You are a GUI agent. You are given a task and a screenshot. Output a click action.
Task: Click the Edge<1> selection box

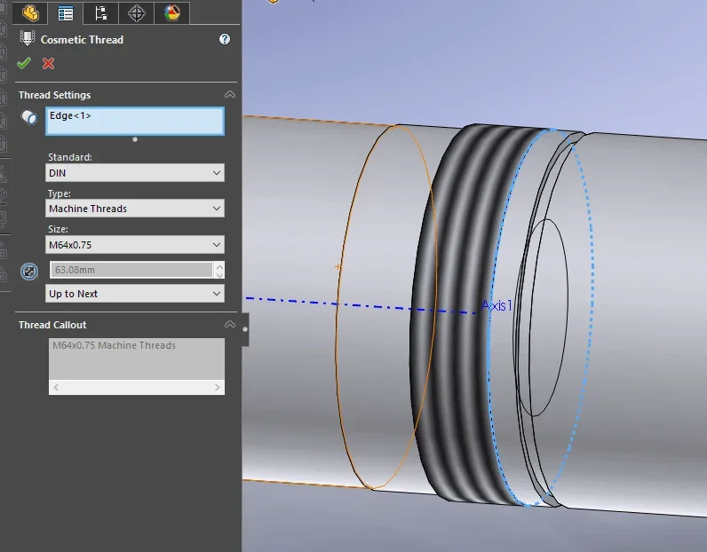pyautogui.click(x=135, y=122)
